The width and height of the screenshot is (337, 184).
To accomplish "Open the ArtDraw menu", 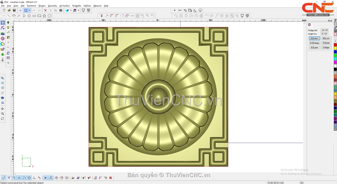I will [x=87, y=6].
